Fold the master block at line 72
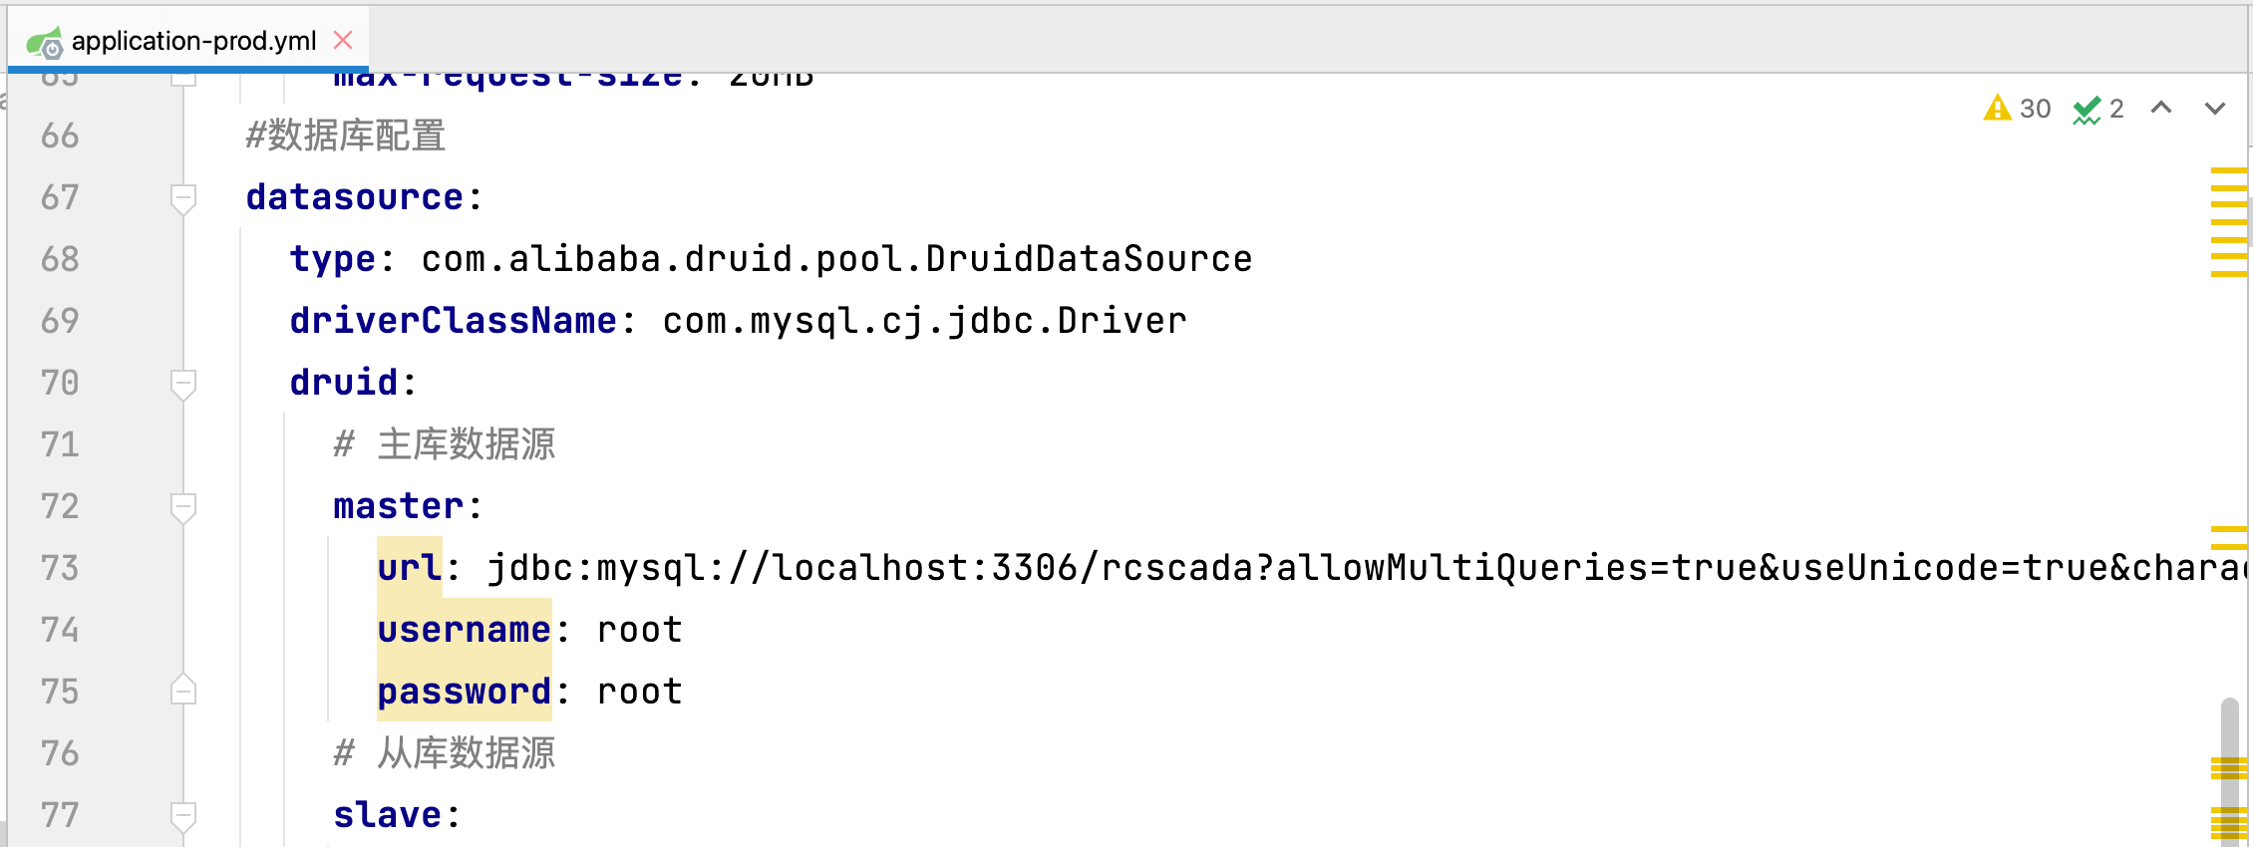Screen dimensions: 2253x847 (x=183, y=506)
